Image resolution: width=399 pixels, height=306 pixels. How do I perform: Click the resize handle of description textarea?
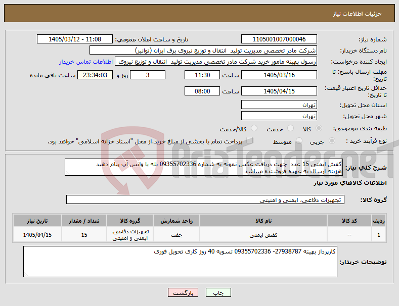tap(67, 173)
